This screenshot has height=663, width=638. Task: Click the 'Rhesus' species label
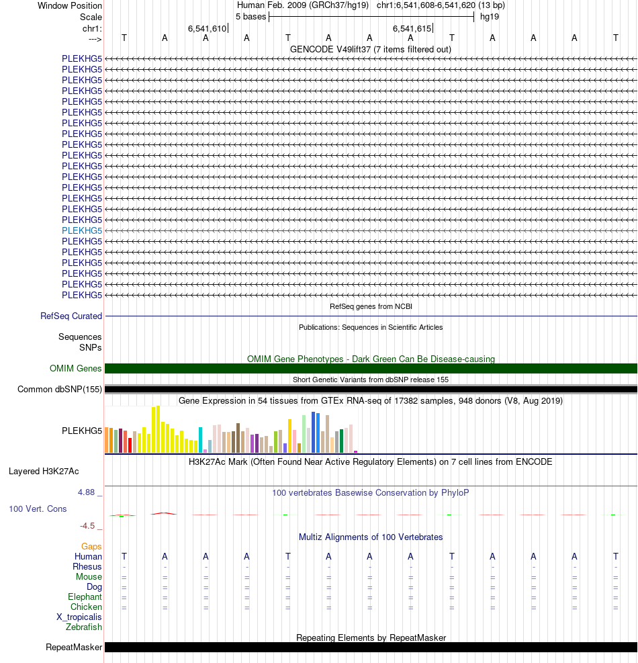[87, 566]
